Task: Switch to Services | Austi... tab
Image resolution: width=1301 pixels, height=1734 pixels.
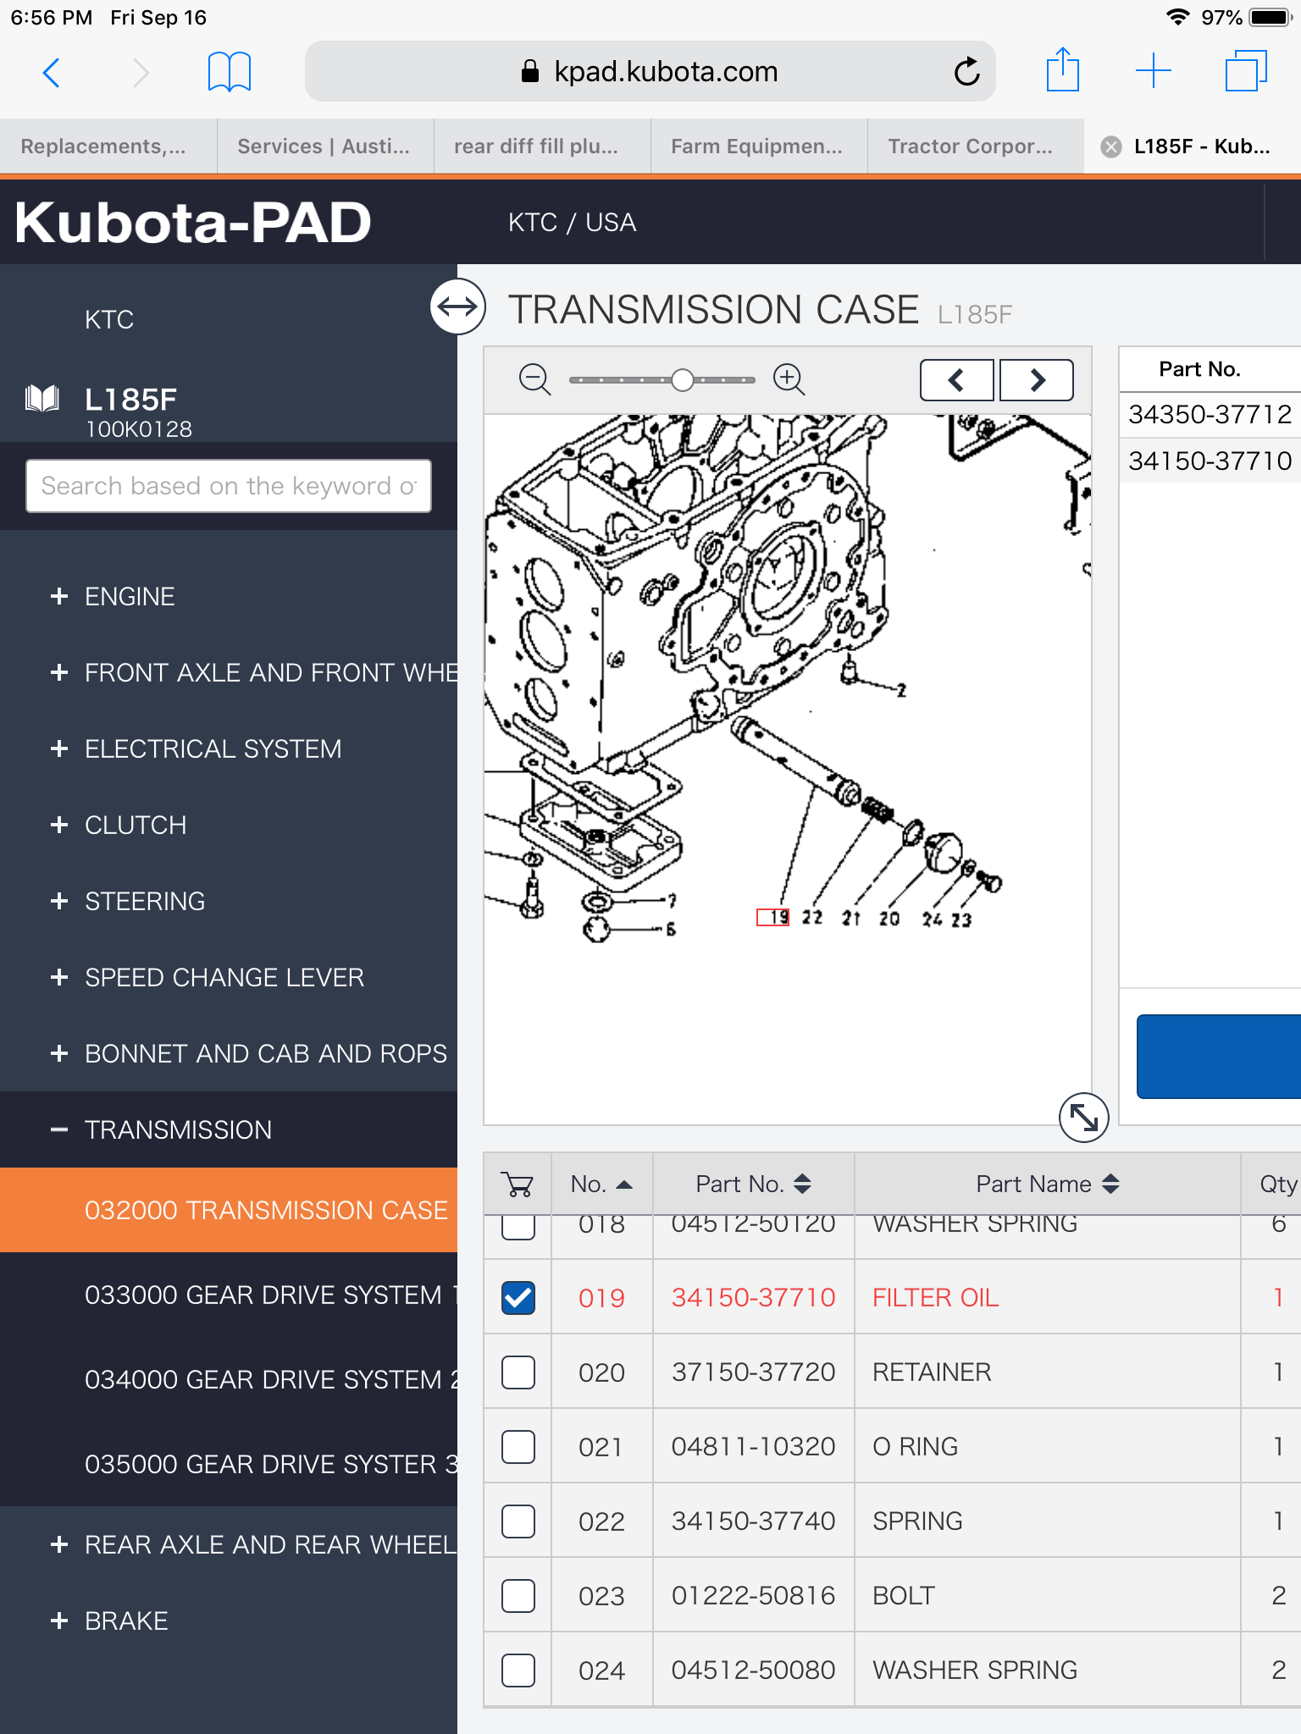Action: point(325,146)
